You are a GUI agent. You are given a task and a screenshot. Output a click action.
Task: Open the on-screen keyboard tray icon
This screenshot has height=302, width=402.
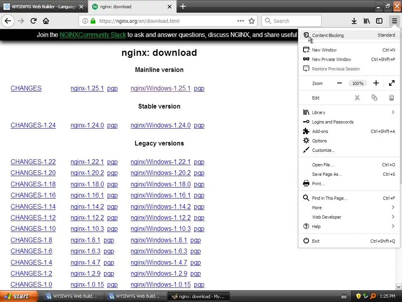[344, 296]
